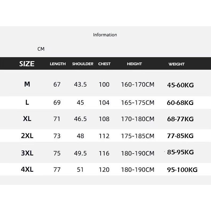211x211 pixels.
Task: Click the LENGTH column header
Action: (58, 64)
